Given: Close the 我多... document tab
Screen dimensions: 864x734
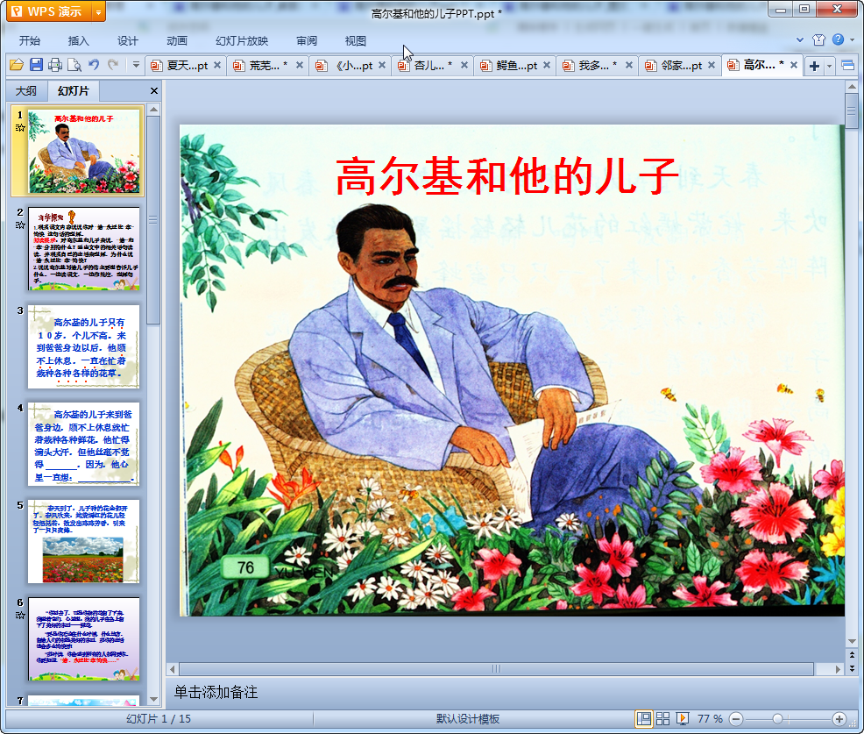Looking at the screenshot, I should tap(628, 65).
